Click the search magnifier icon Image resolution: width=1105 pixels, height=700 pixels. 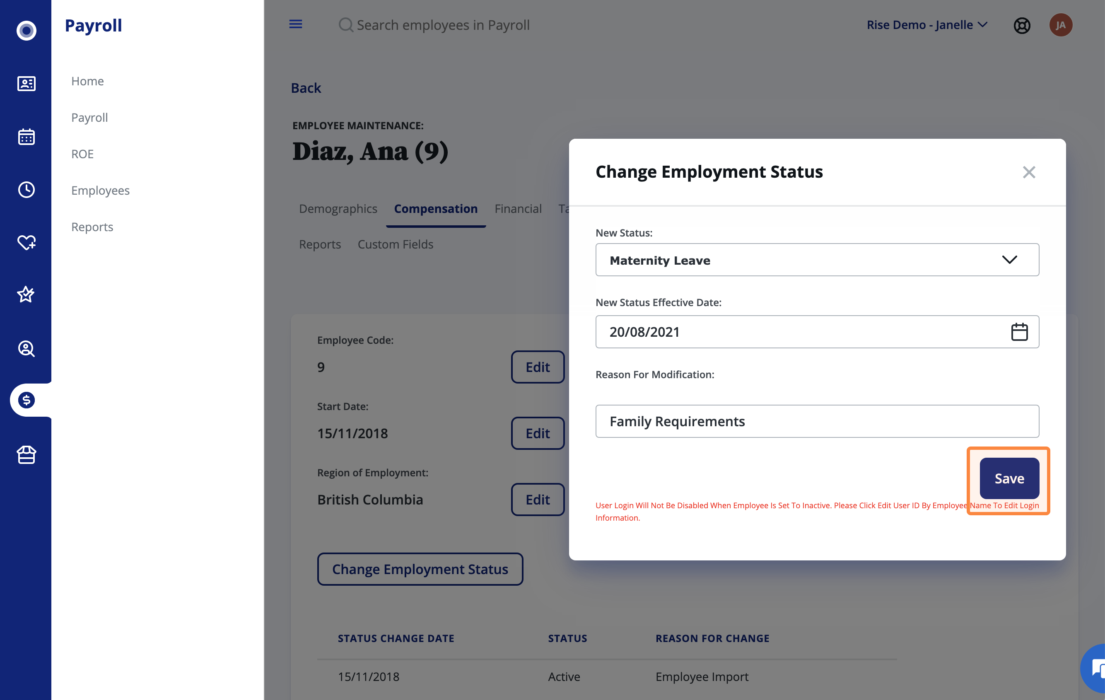coord(345,25)
